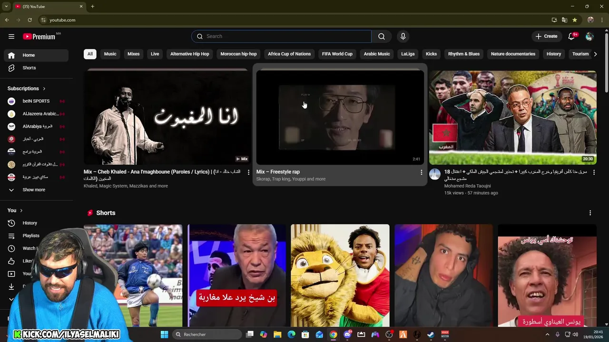Start voice search with microphone icon
This screenshot has width=609, height=342.
tap(403, 37)
